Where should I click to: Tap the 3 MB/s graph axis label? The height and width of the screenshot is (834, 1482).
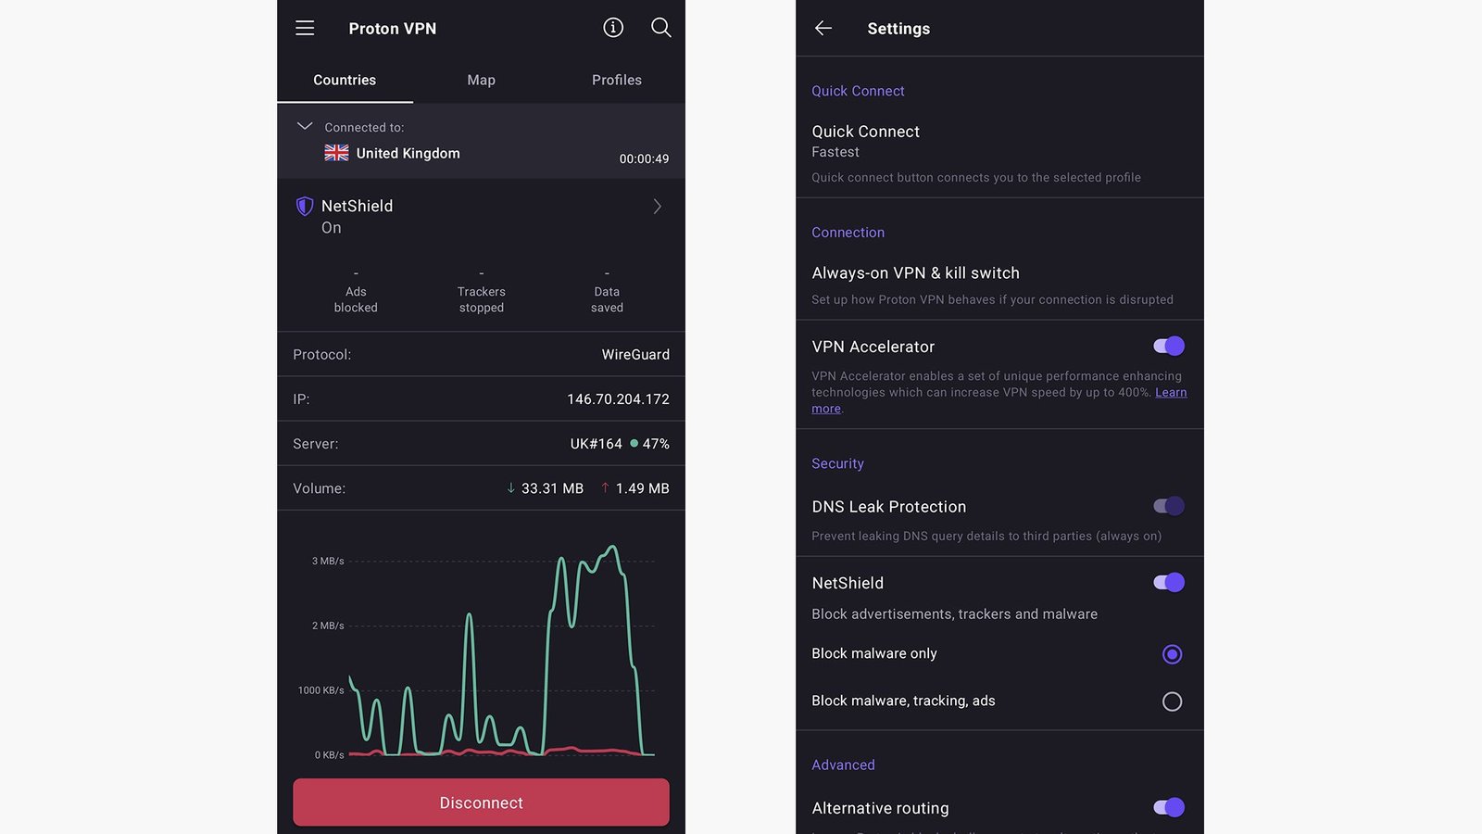point(328,561)
